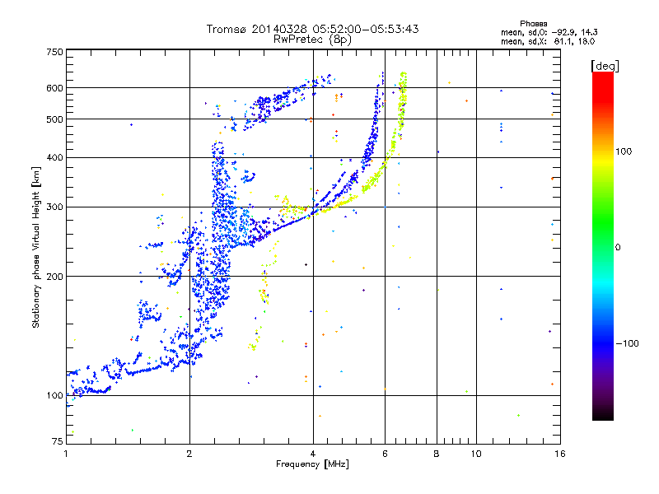This screenshot has width=659, height=494.
Task: Click the '[deg]' colorbar unit label
Action: [605, 66]
